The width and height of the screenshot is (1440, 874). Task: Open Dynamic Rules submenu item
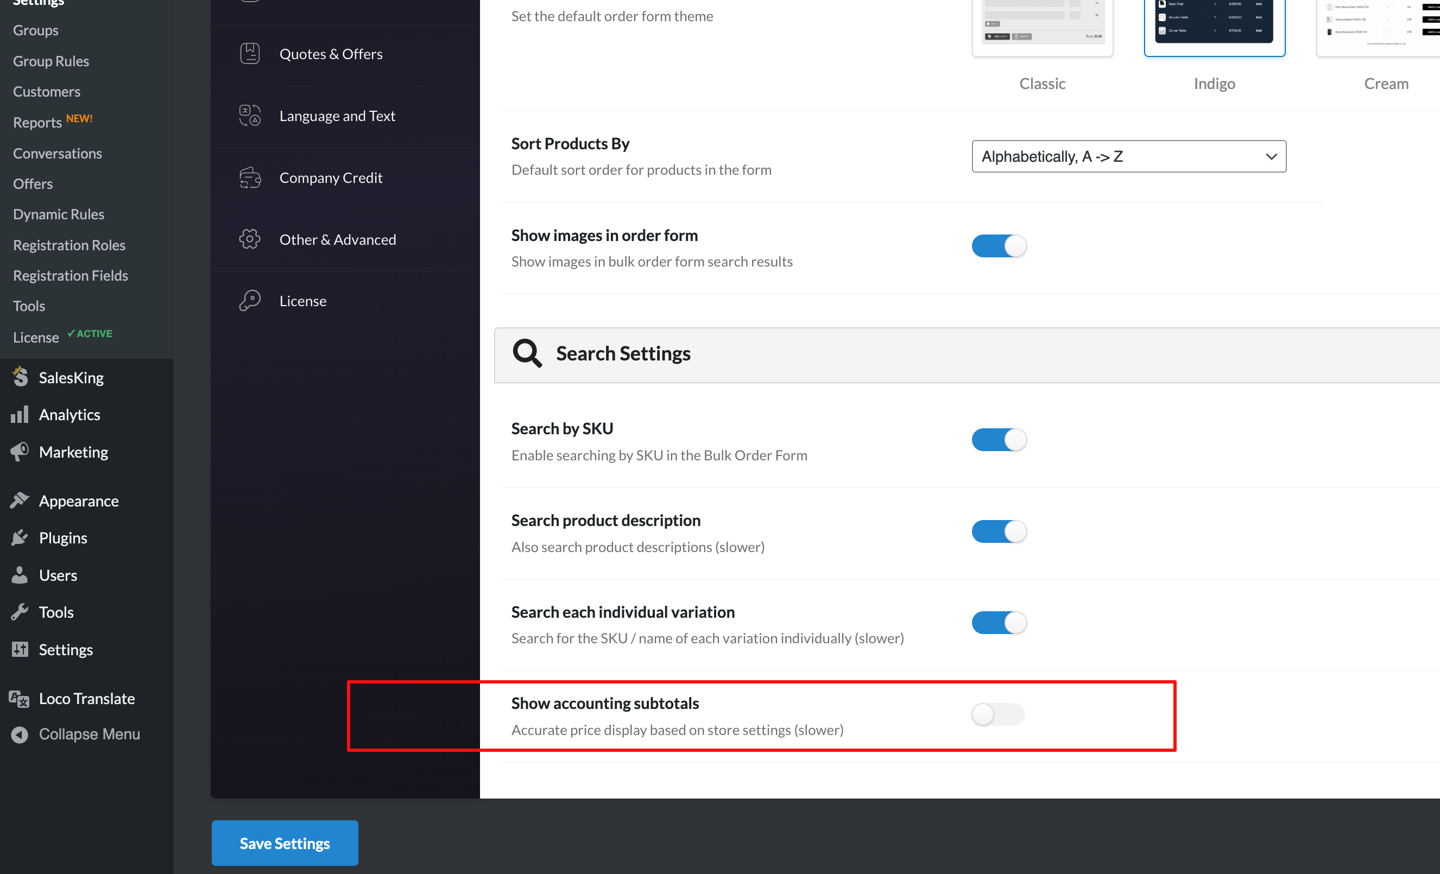point(59,214)
